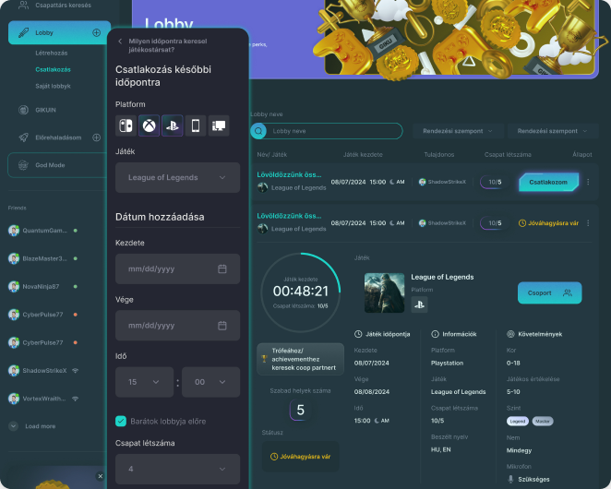
Task: Click the back arrow in the side panel
Action: point(119,41)
